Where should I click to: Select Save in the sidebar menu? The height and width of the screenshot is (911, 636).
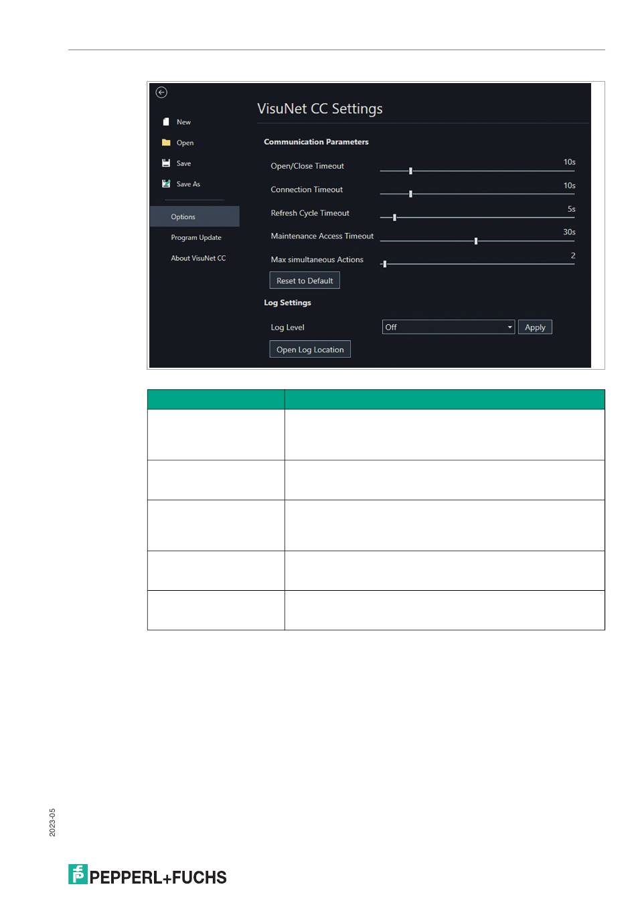point(183,163)
